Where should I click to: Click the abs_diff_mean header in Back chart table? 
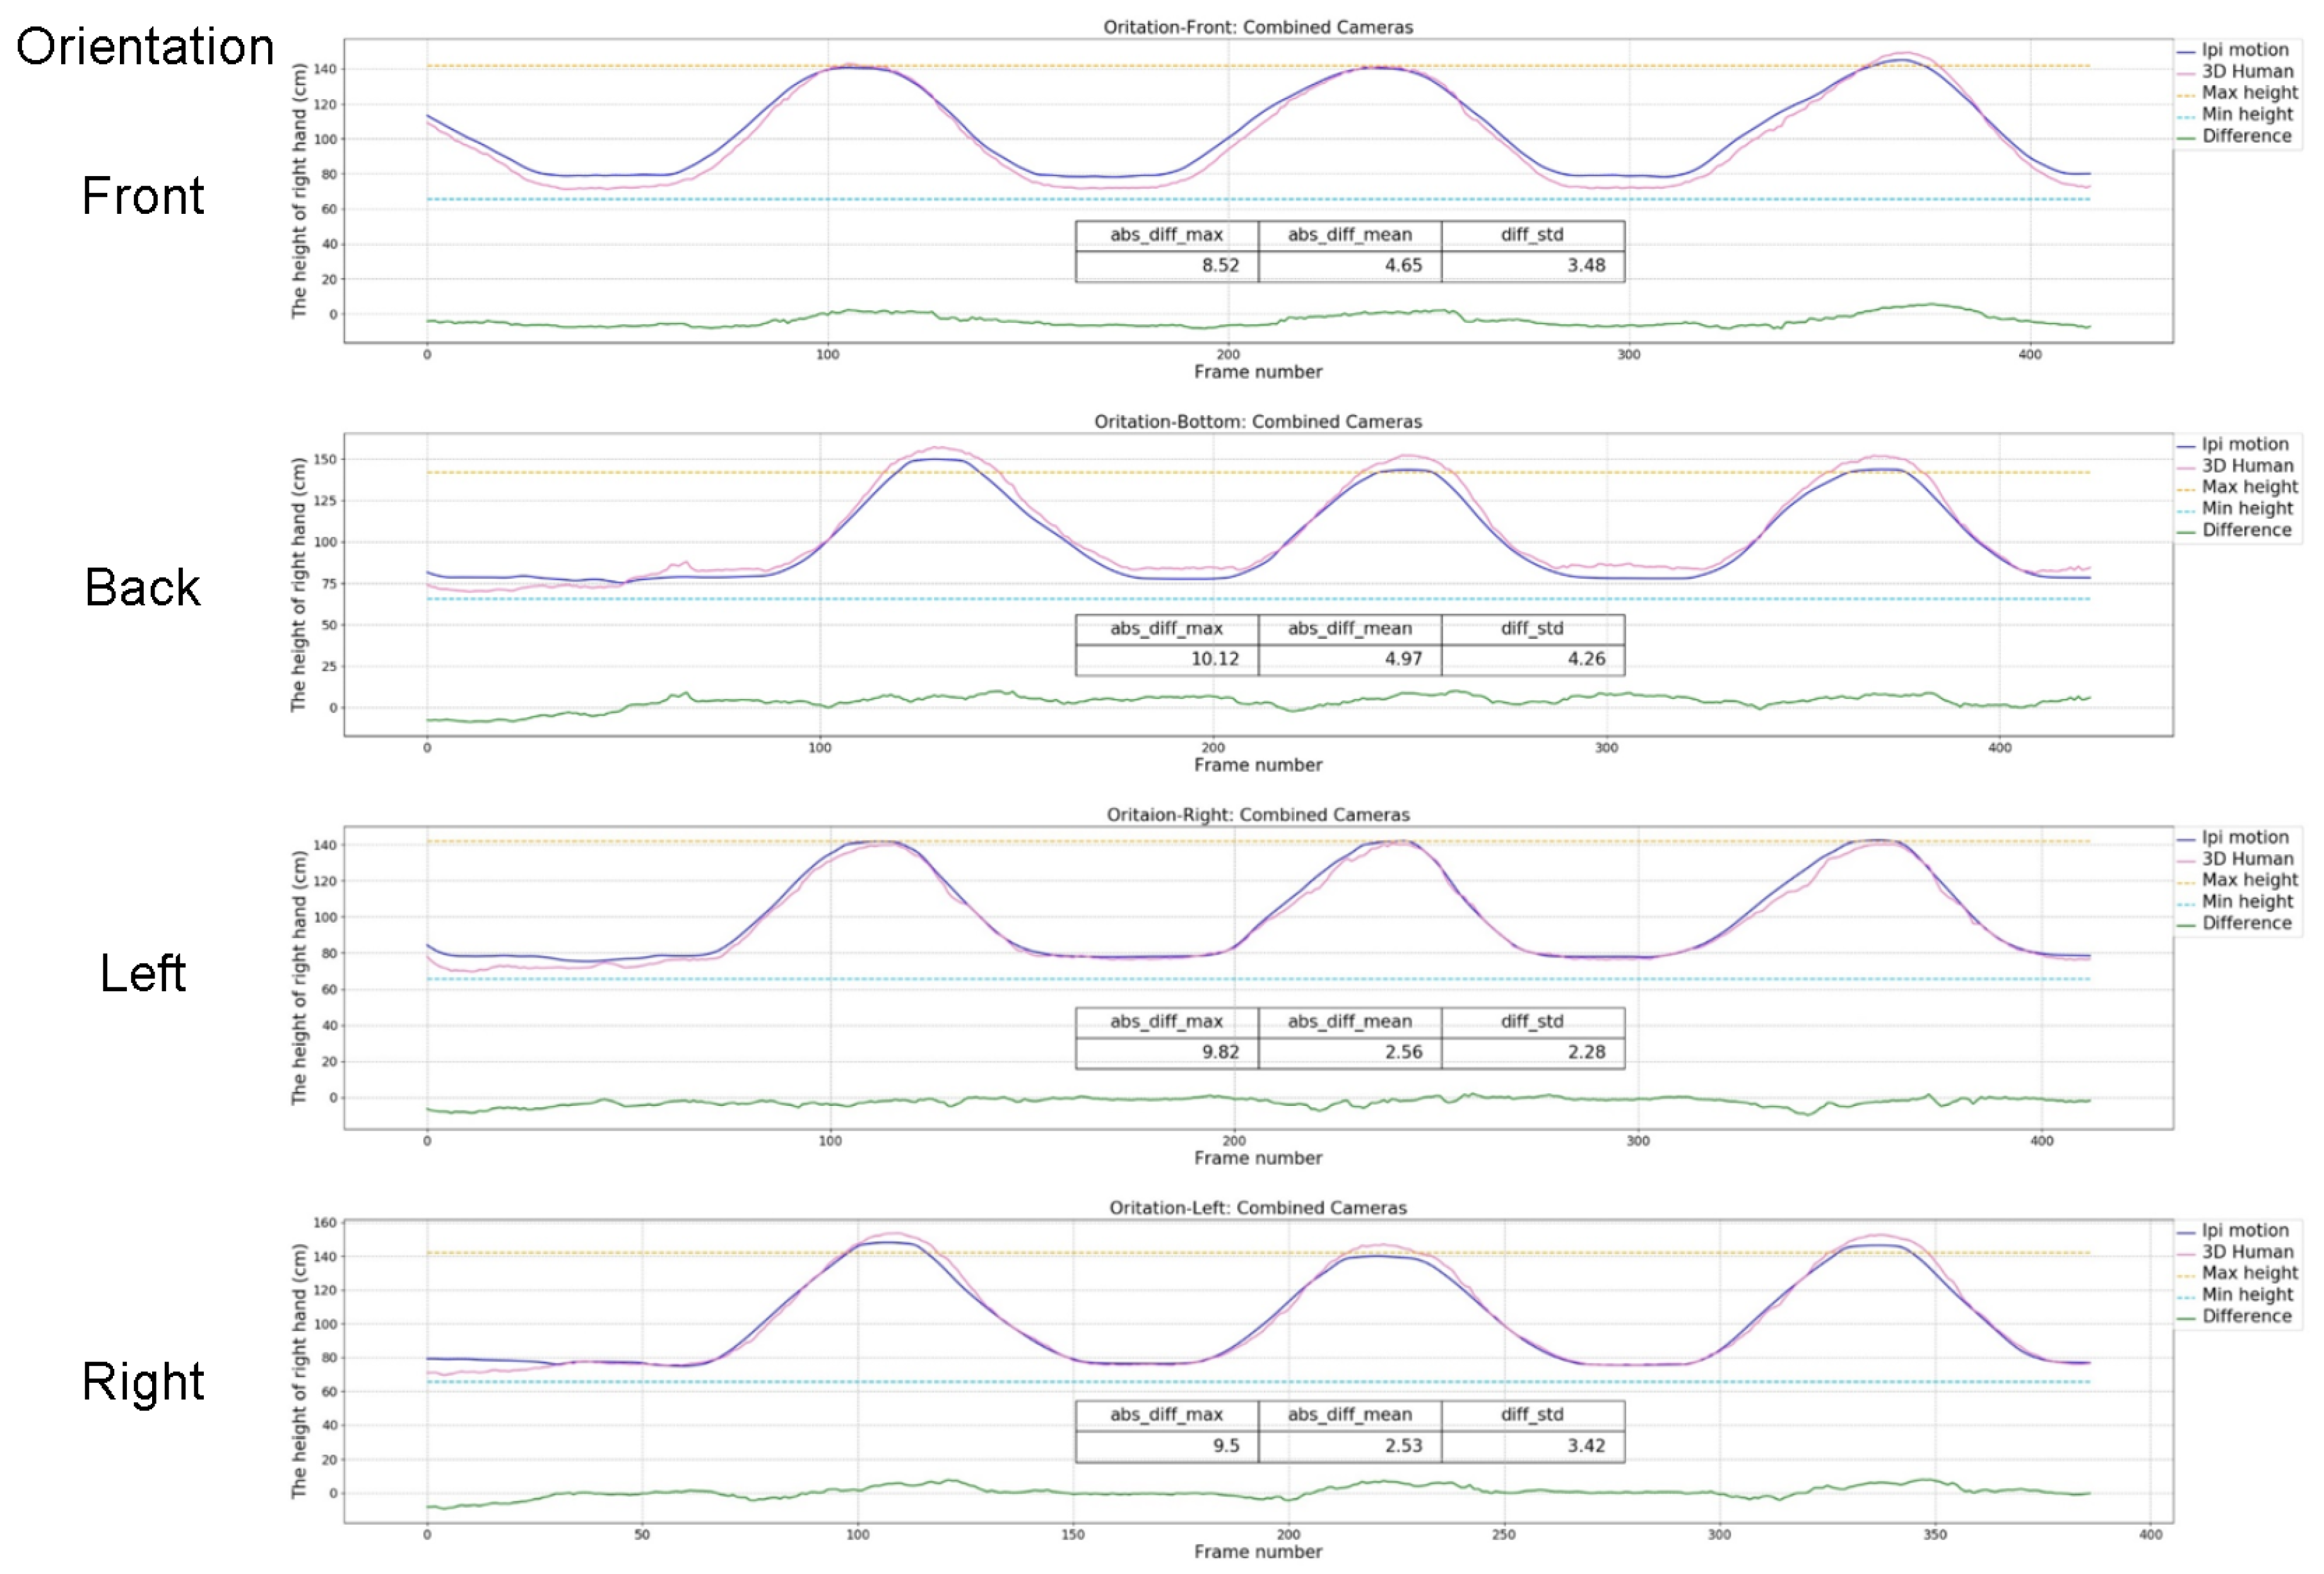point(1349,628)
